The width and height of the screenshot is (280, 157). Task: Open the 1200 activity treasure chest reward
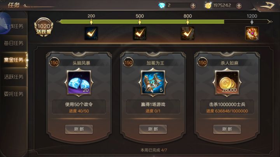pos(252,33)
